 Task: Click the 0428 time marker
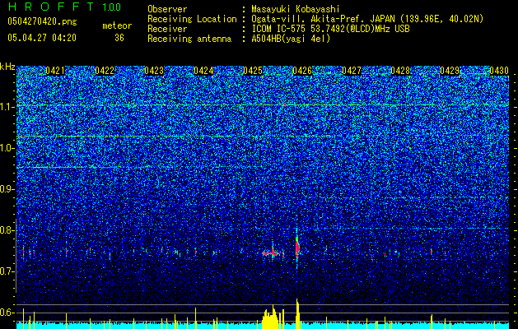click(400, 71)
